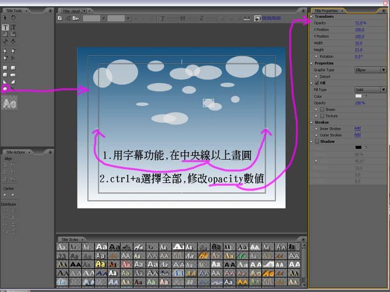The image size is (390, 292).
Task: Open the Fill Type dropdown showing Solid
Action: pyautogui.click(x=383, y=89)
